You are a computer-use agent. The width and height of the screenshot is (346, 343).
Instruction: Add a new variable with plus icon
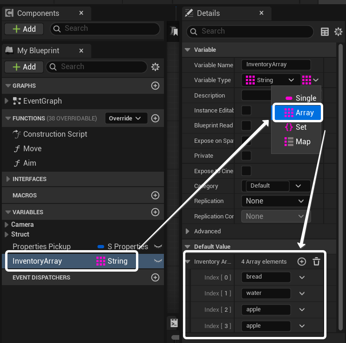tap(156, 212)
